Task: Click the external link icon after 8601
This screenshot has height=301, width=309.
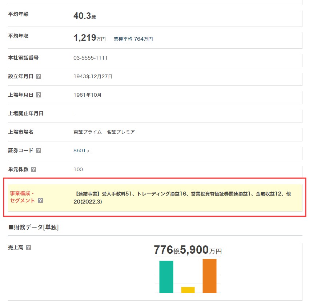Action: coord(89,151)
